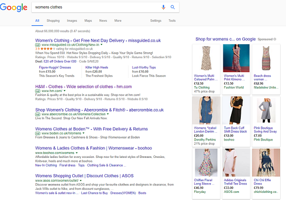Expand dropdown arrow beside asos.com outlet URL
Screen dimensions: 286x201
(x=81, y=181)
